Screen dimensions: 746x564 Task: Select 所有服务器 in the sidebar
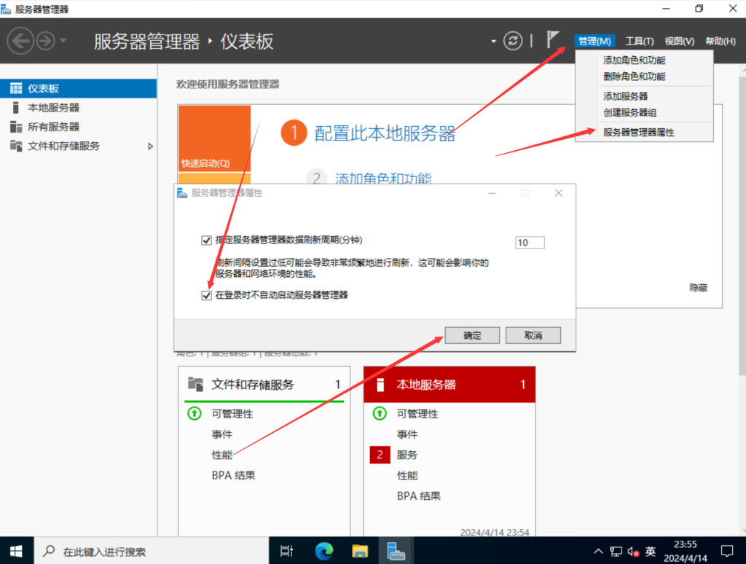click(x=78, y=127)
